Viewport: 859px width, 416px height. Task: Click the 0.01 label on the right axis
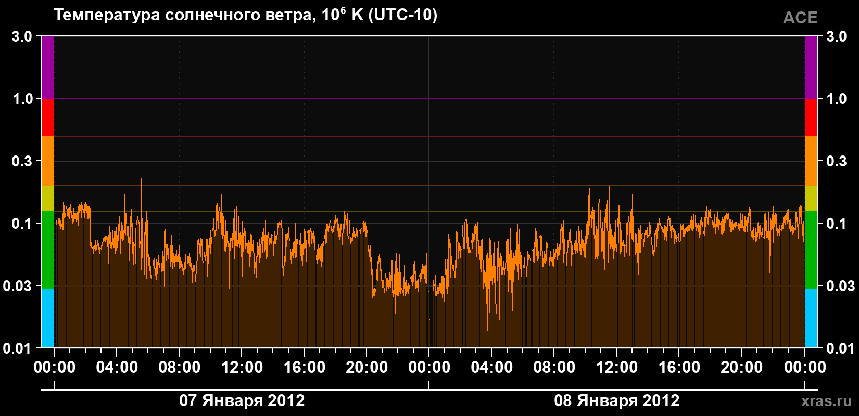841,348
